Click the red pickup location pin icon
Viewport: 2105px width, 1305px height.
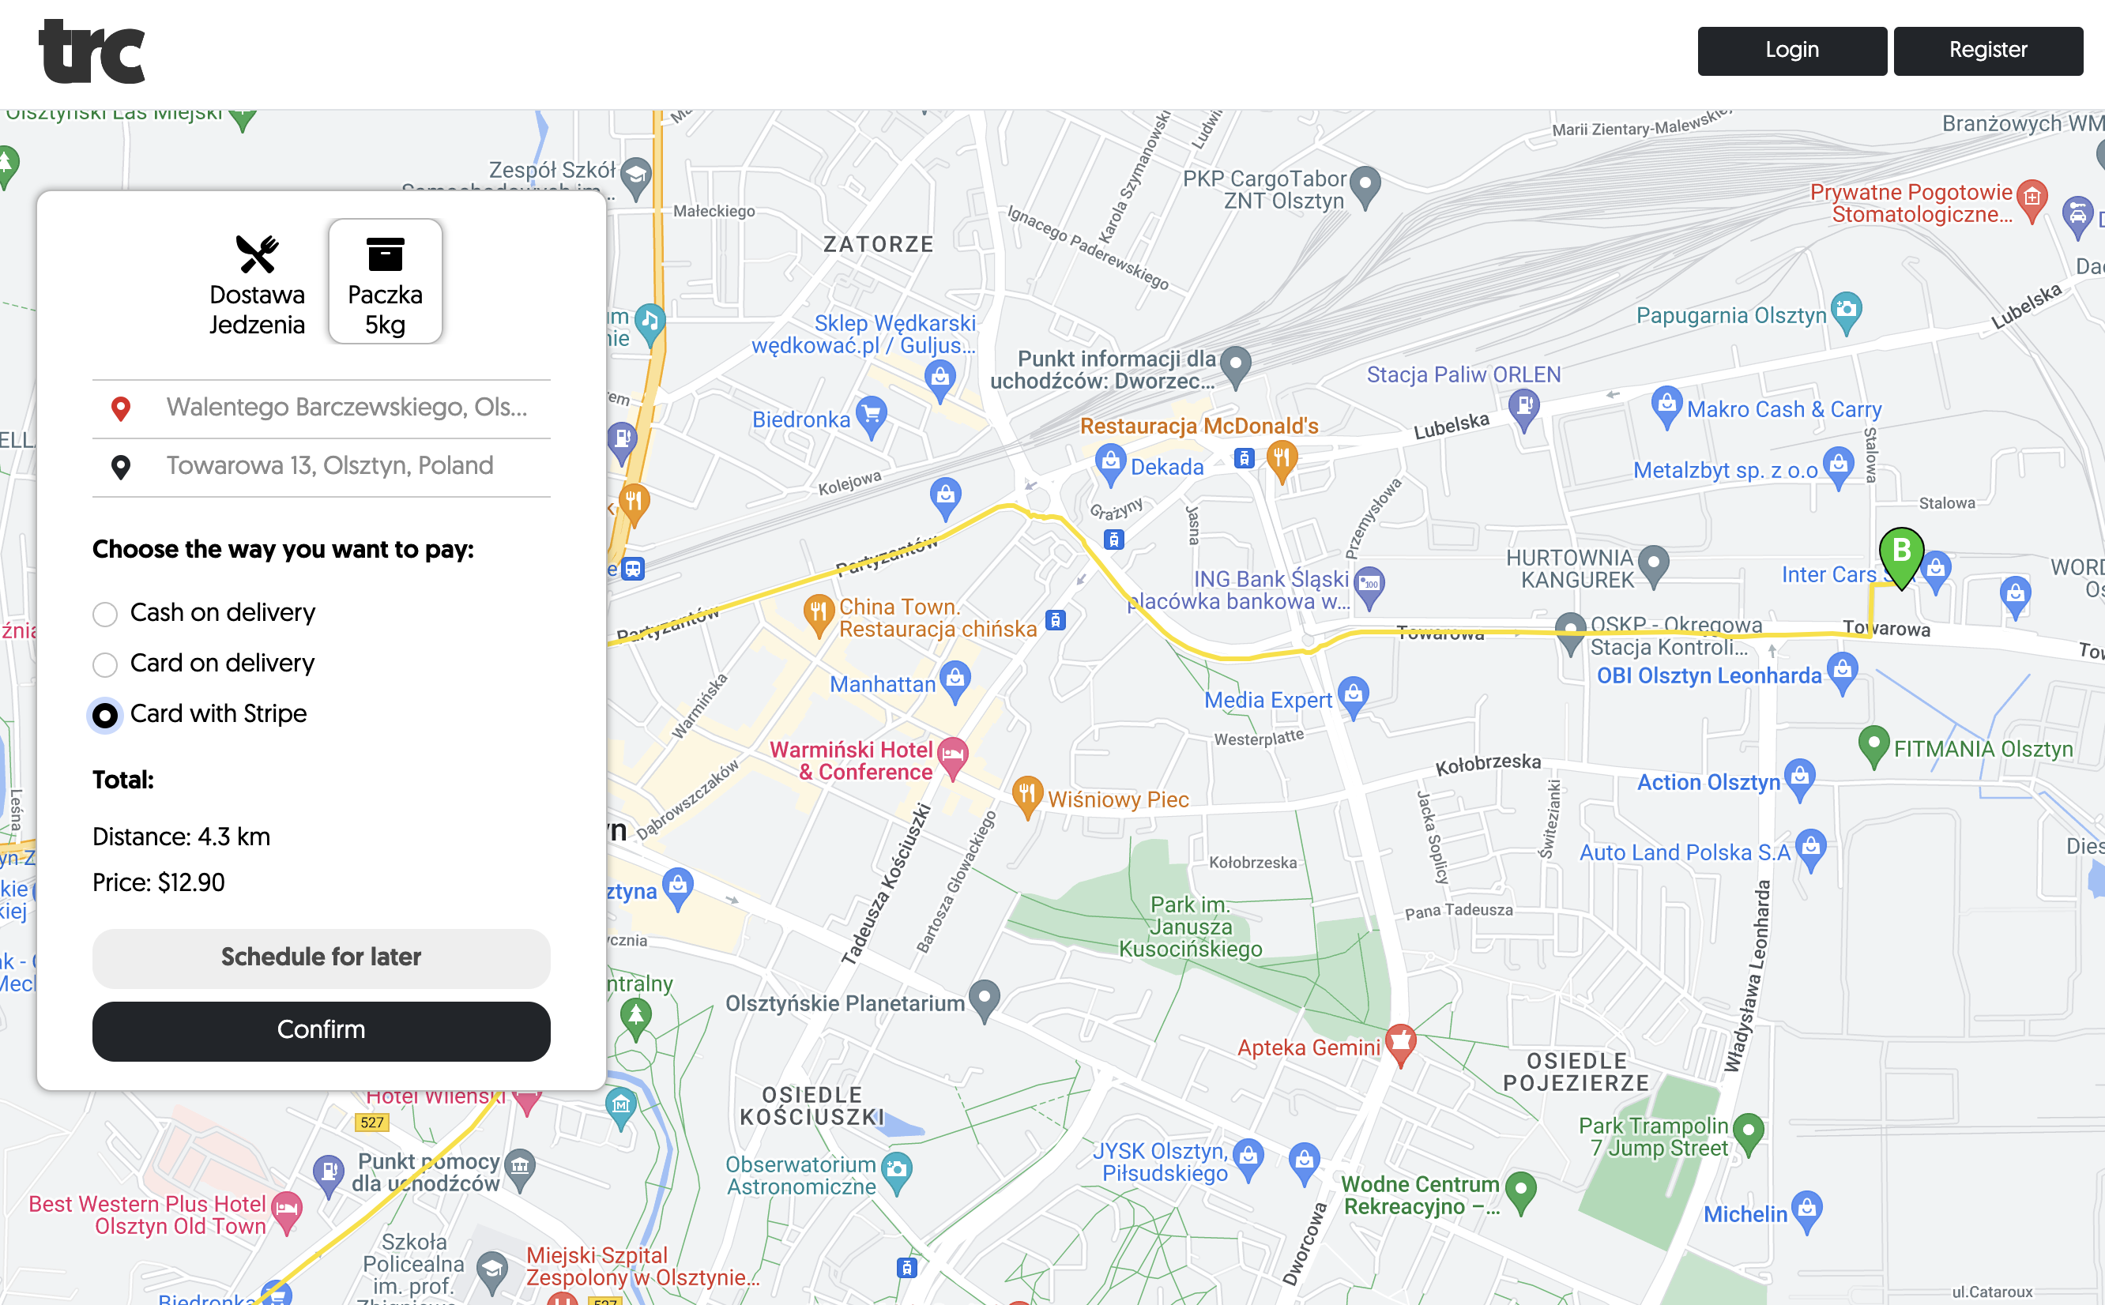[x=121, y=408]
